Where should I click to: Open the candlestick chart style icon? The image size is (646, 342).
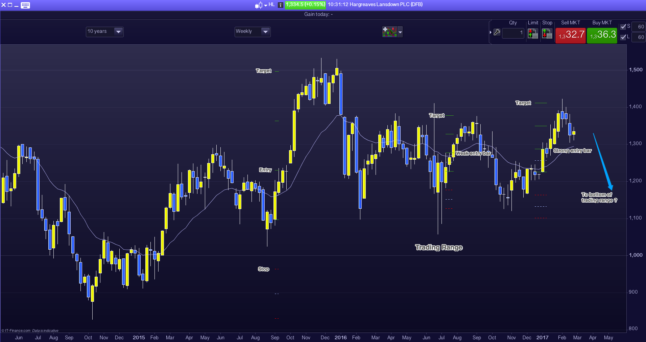point(259,5)
